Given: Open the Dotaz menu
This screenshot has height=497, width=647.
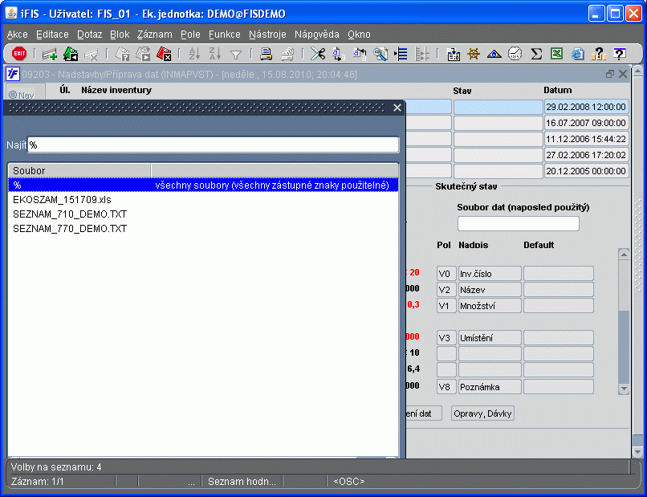Looking at the screenshot, I should [x=90, y=35].
